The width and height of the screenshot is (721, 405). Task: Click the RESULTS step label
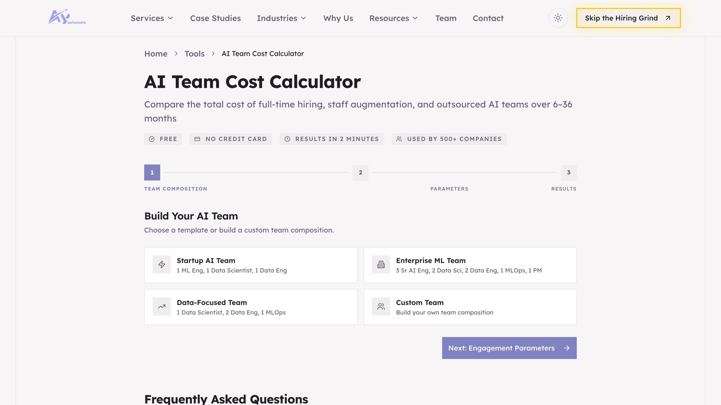[x=564, y=189]
